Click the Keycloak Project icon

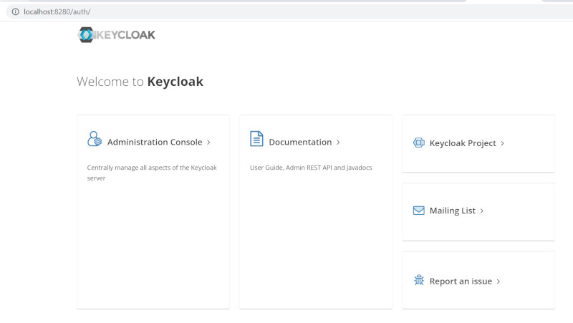[419, 143]
